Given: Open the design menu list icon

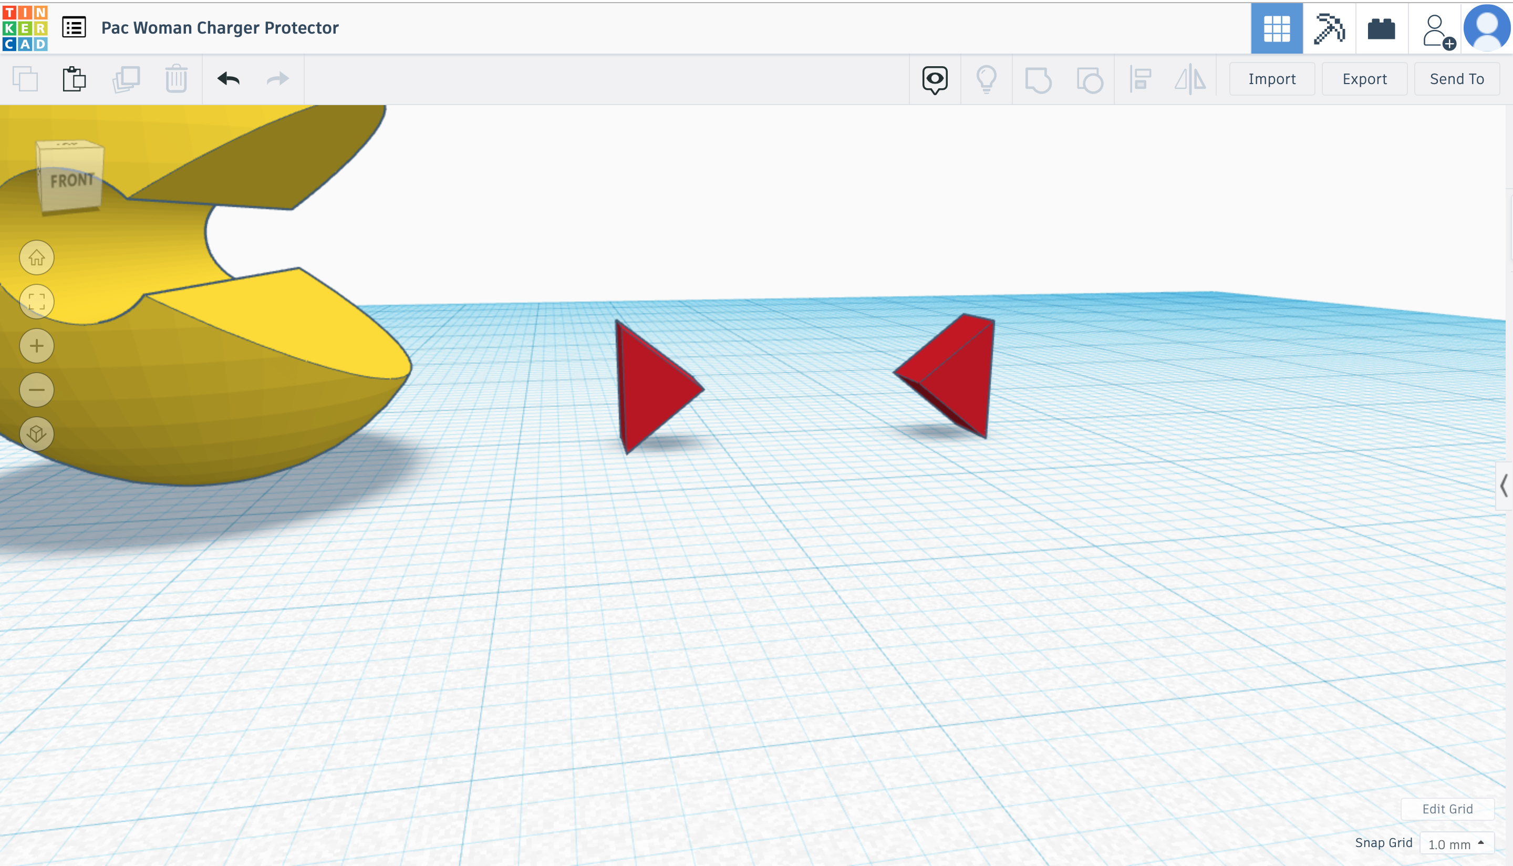Looking at the screenshot, I should (72, 27).
